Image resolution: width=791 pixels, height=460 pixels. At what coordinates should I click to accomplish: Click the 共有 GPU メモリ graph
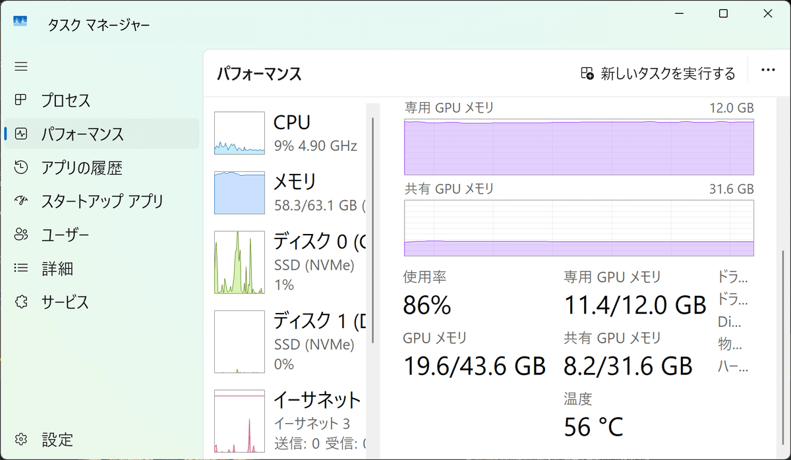tap(578, 227)
